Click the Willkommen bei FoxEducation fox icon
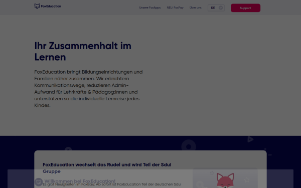Viewport: 301px width, 188px height. coord(39,182)
